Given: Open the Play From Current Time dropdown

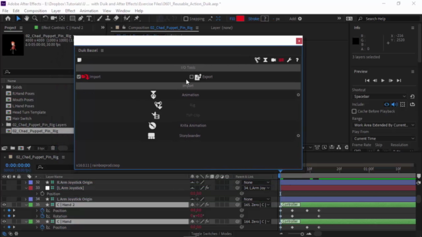Looking at the screenshot, I should [384, 138].
